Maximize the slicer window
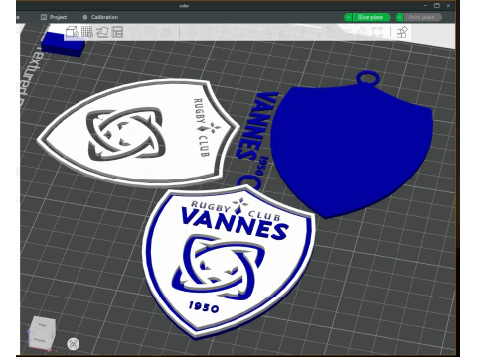 (x=437, y=6)
